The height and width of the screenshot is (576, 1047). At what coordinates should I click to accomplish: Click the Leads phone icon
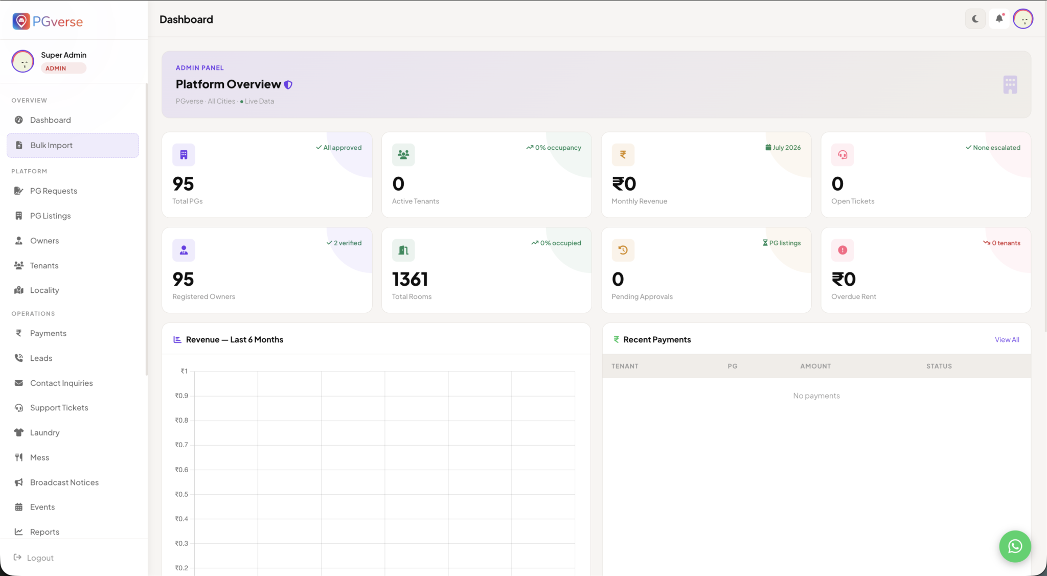coord(19,358)
